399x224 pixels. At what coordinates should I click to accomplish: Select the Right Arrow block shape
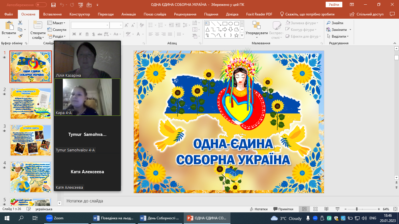pos(225,29)
